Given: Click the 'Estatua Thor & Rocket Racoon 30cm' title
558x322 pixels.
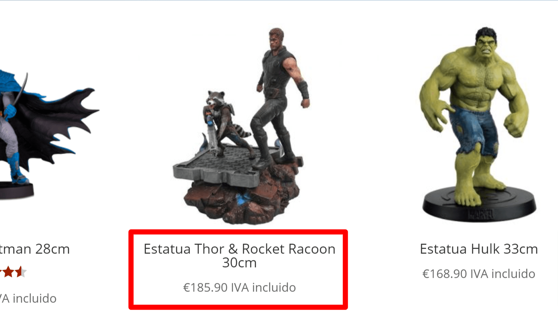Looking at the screenshot, I should pos(239,256).
